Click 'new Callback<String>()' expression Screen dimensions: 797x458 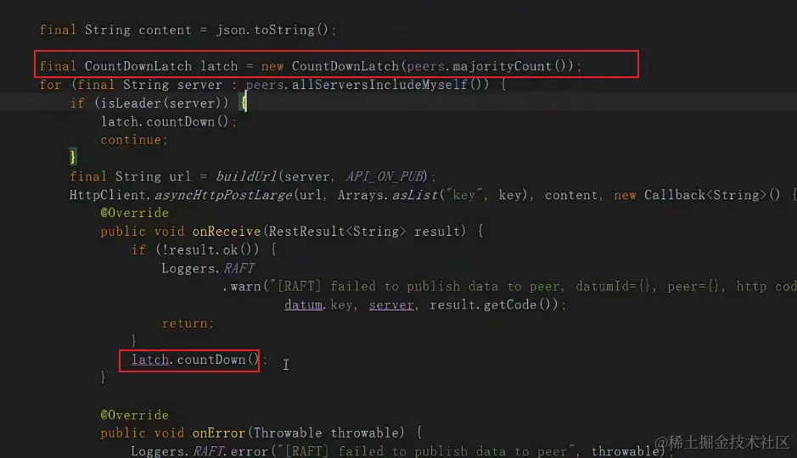coord(697,195)
